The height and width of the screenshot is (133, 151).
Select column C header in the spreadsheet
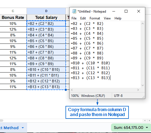[x=13, y=11]
